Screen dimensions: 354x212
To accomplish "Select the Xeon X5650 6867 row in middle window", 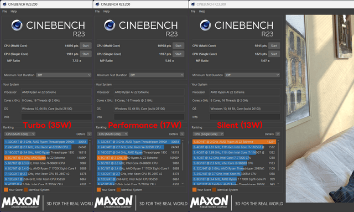I will pos(138,179).
